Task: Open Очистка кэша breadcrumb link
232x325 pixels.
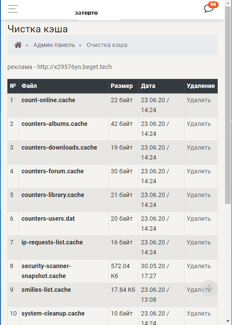Action: [x=107, y=45]
